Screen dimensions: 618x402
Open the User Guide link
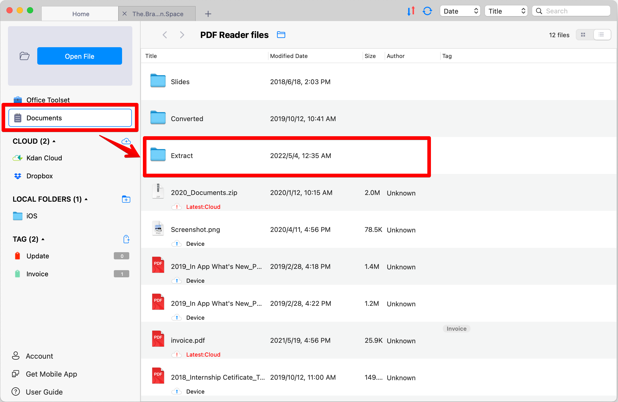[44, 392]
